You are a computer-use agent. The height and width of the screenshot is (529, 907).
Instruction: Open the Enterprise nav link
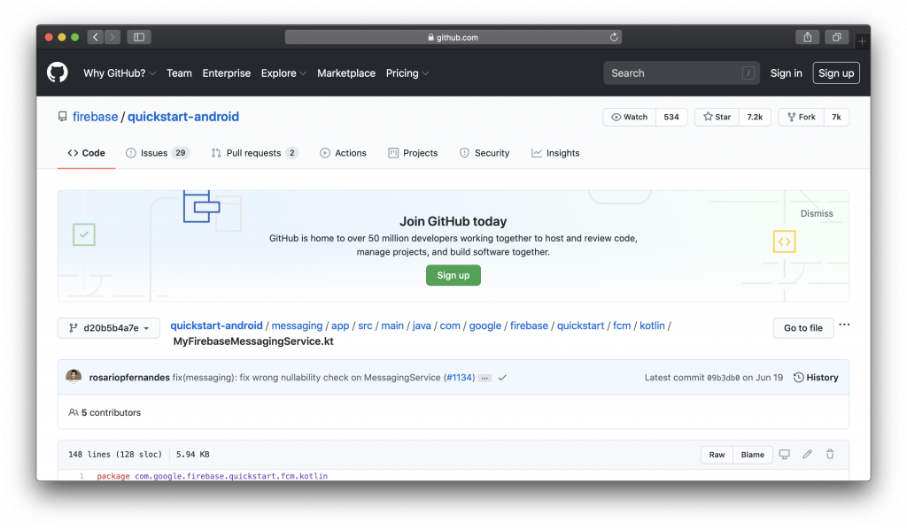point(226,73)
